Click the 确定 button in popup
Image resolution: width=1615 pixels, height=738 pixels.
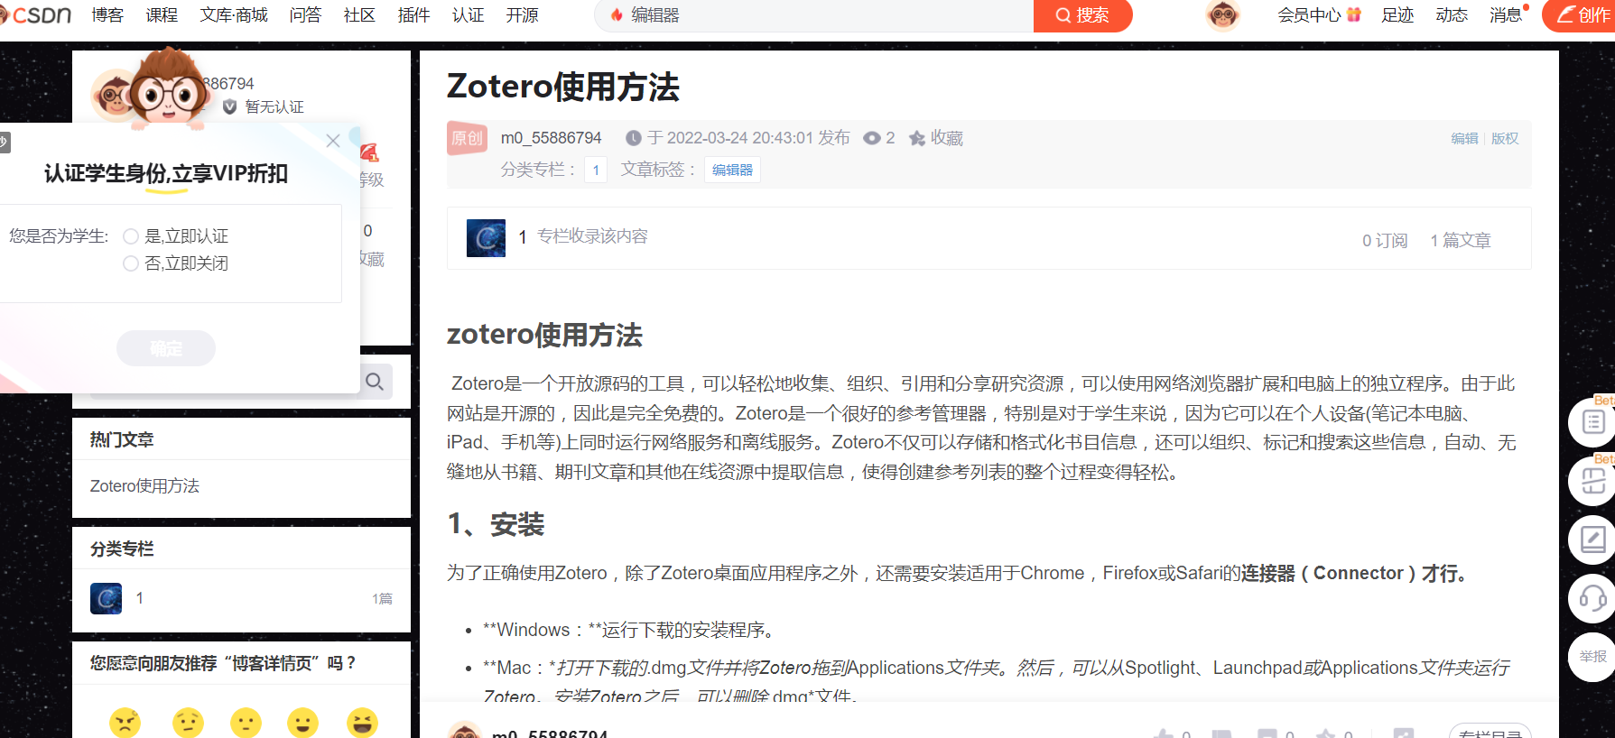click(x=166, y=348)
